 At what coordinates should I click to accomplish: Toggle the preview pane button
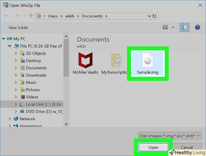pyautogui.click(x=185, y=27)
